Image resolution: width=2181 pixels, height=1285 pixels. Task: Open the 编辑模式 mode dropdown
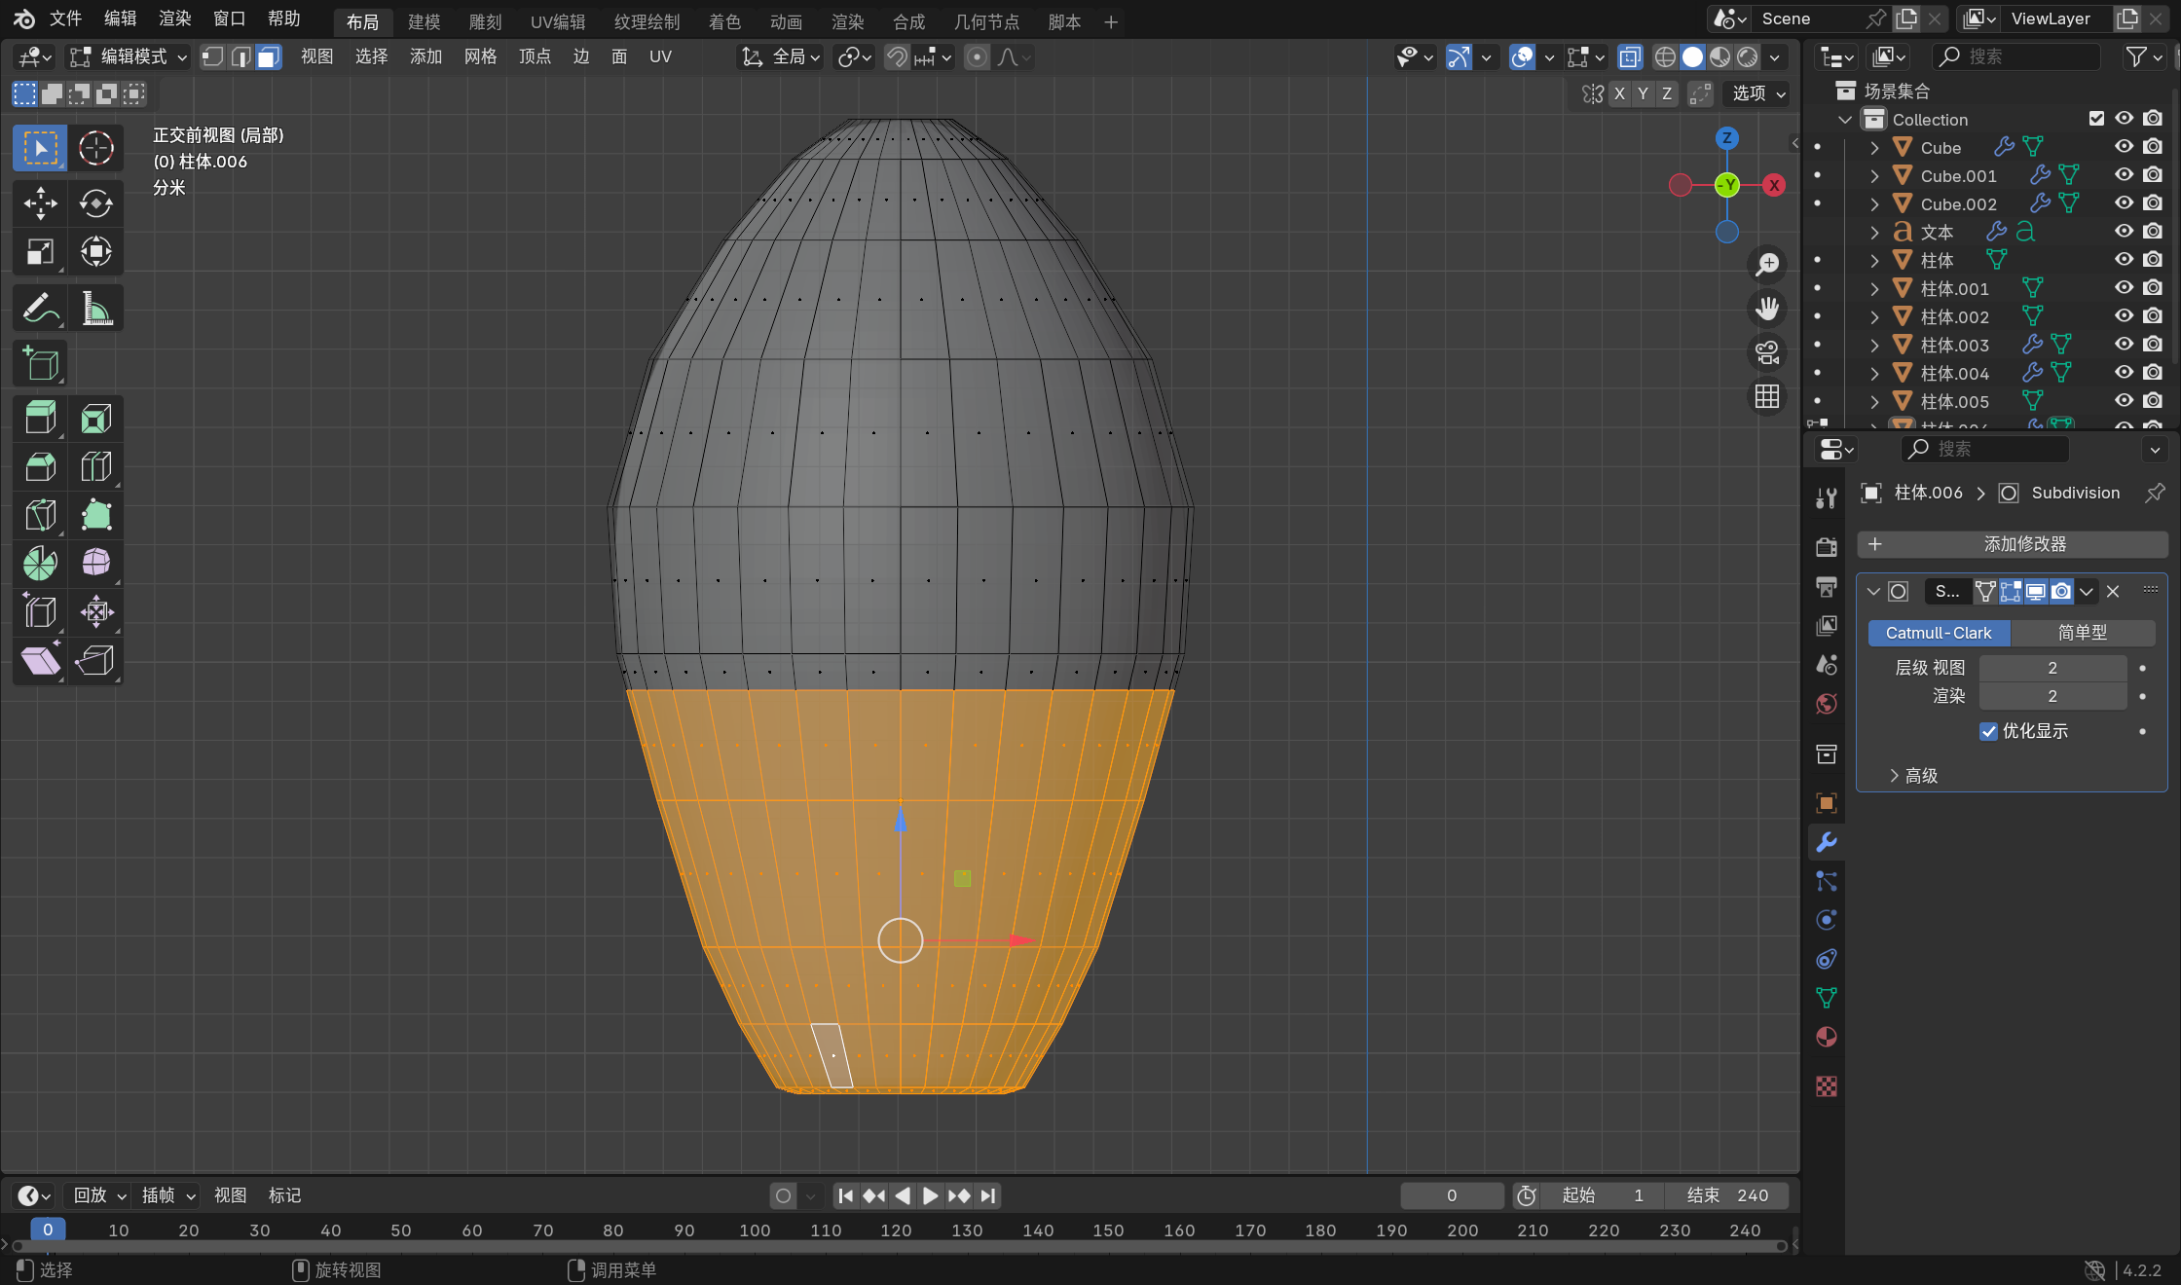[129, 56]
